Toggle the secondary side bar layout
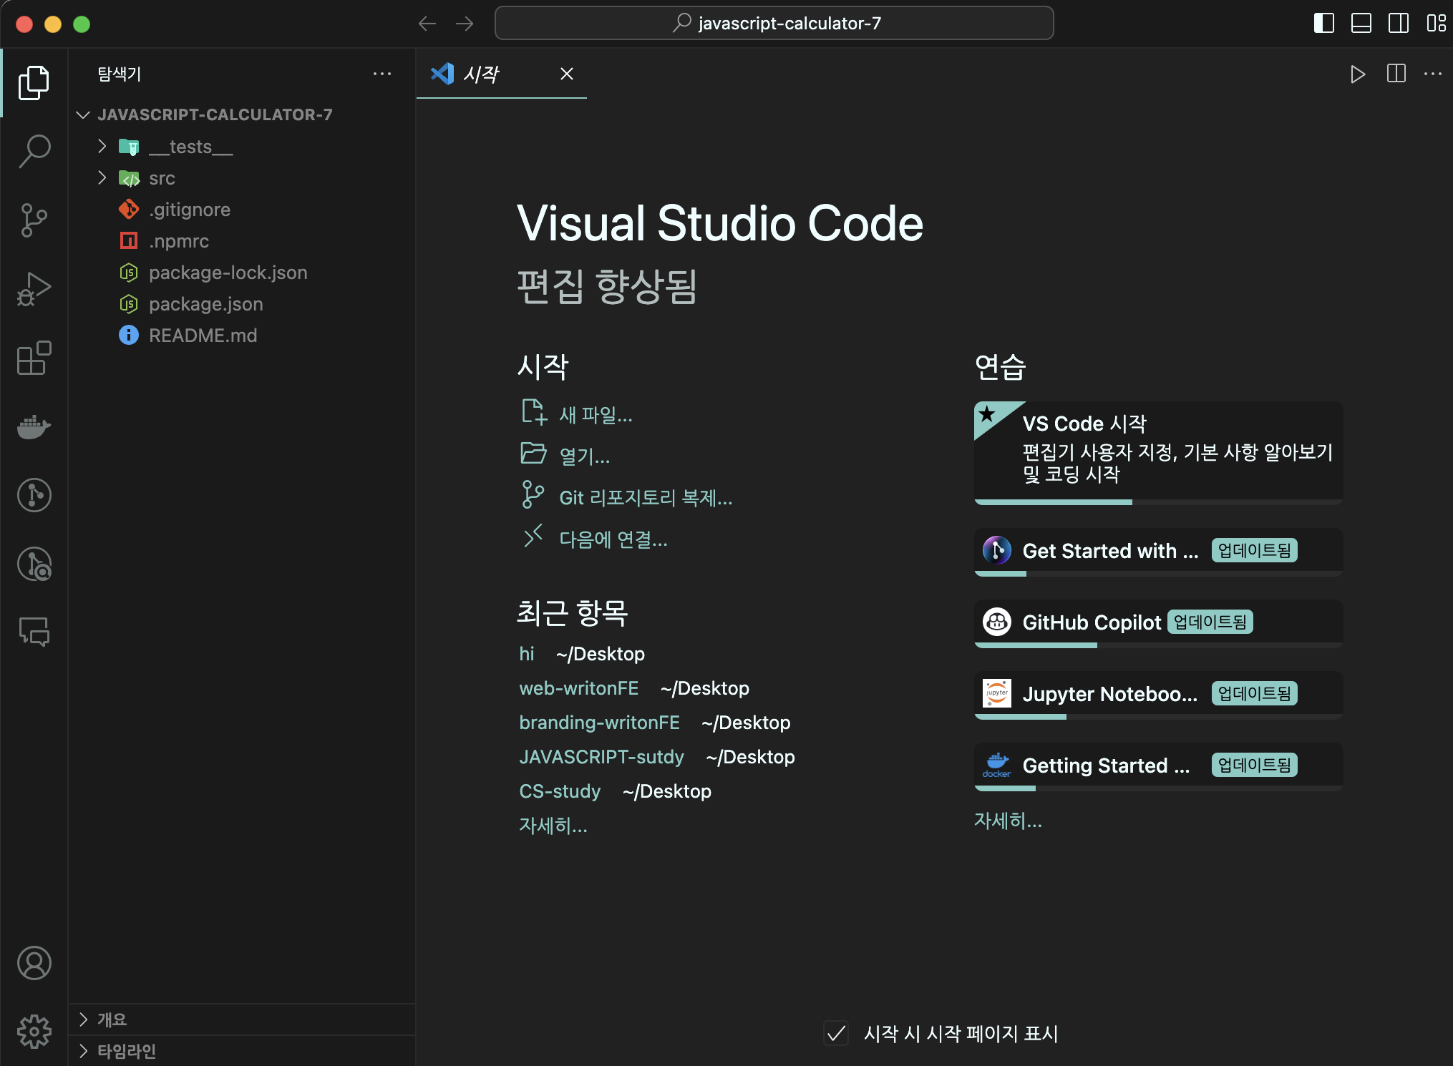1453x1066 pixels. 1399,24
